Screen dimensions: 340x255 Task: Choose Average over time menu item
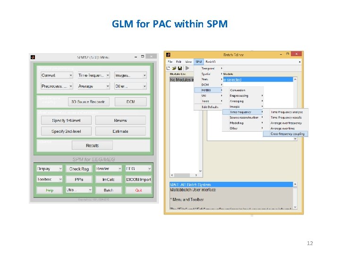[x=286, y=128]
